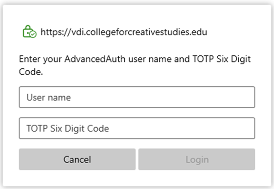Image resolution: width=274 pixels, height=189 pixels.
Task: Click the site security icon beside the URL
Action: (29, 32)
